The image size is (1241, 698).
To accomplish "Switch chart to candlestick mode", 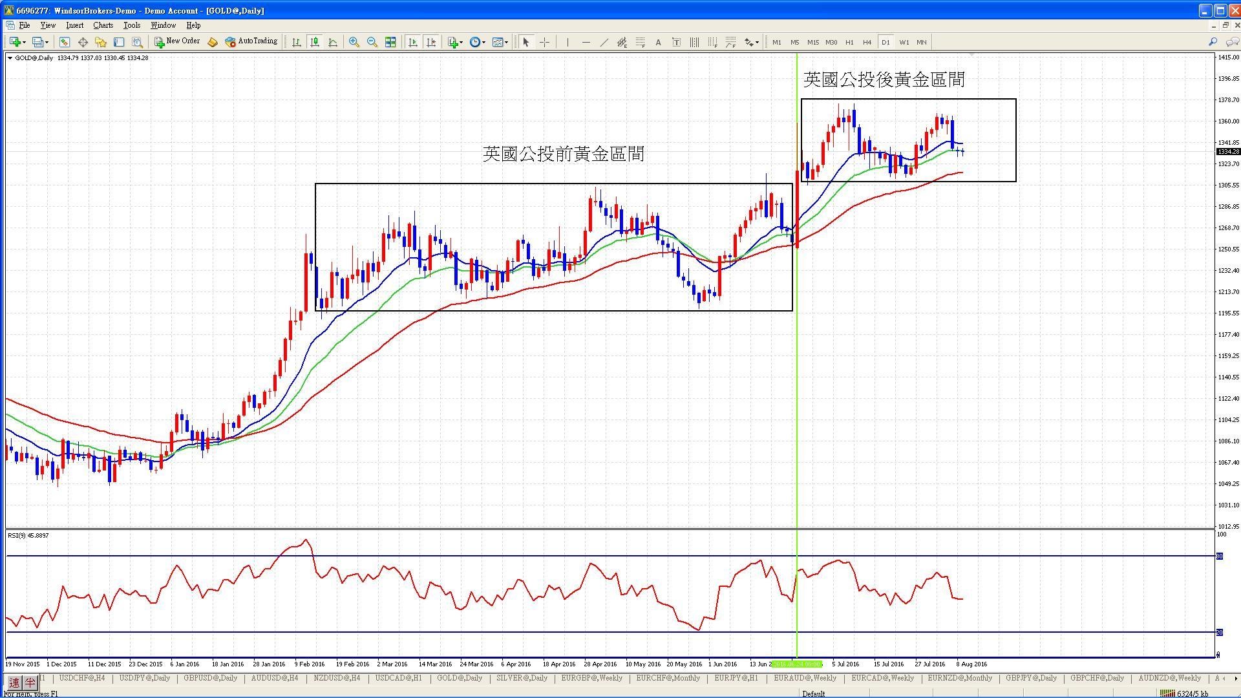I will (315, 42).
